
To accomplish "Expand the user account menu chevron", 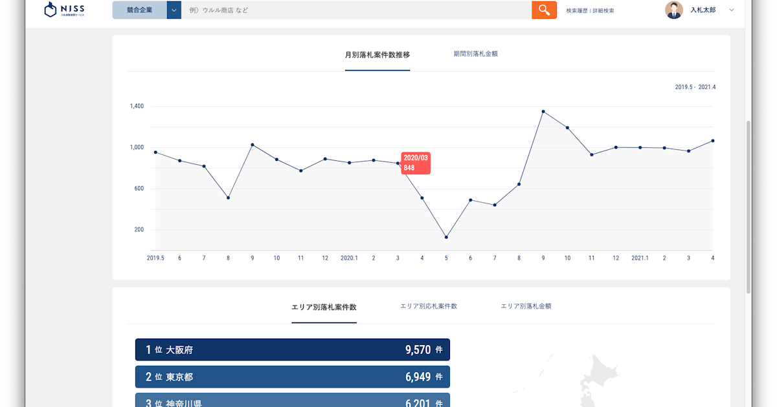I will 732,10.
